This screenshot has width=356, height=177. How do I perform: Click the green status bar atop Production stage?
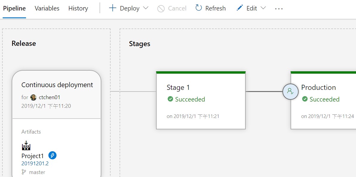point(323,72)
